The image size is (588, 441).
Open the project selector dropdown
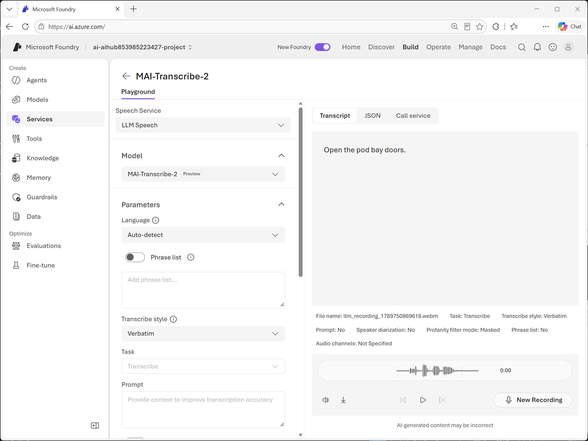143,47
